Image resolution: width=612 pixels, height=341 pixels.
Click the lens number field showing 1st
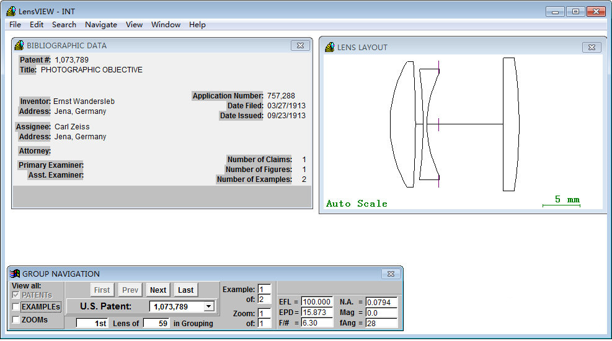[x=92, y=323]
